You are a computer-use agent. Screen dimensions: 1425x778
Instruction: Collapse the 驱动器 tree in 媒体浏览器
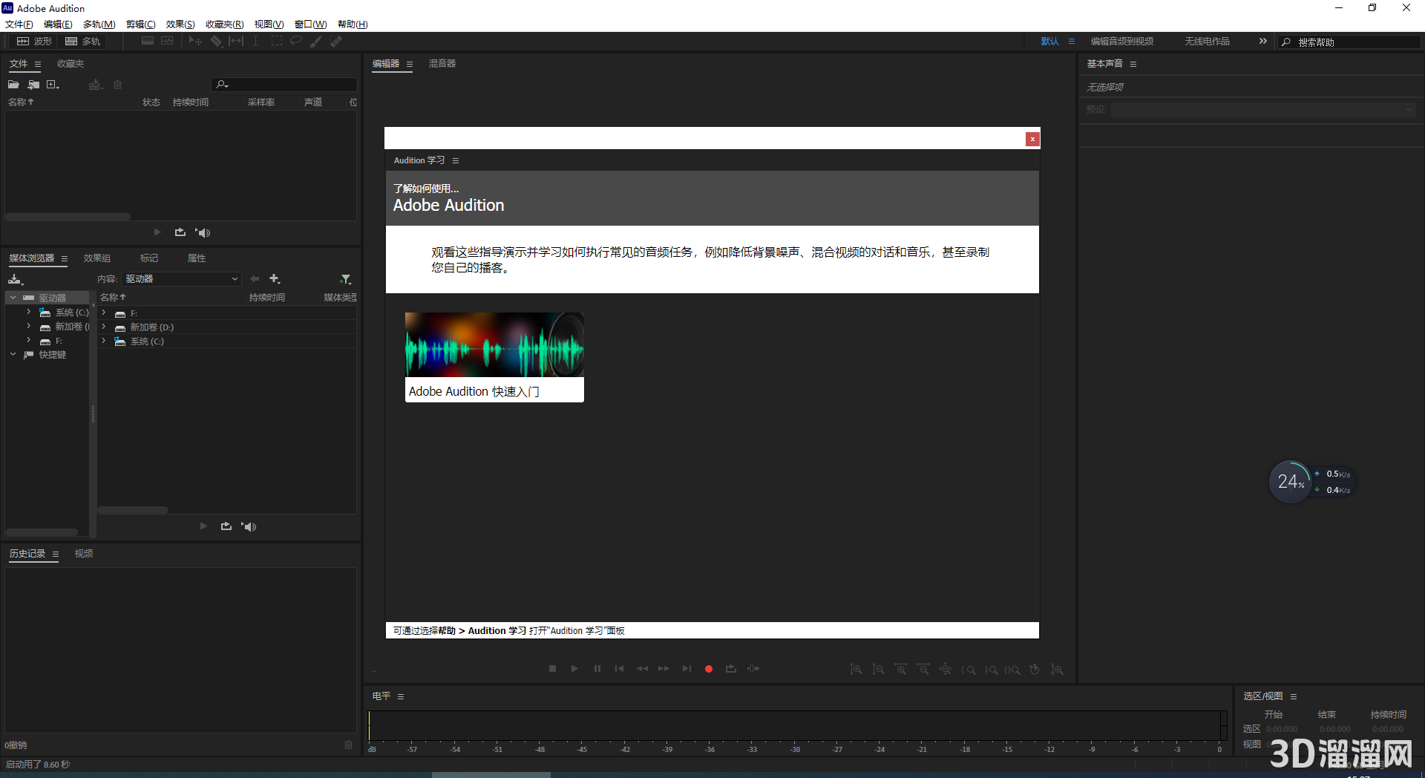click(x=13, y=297)
